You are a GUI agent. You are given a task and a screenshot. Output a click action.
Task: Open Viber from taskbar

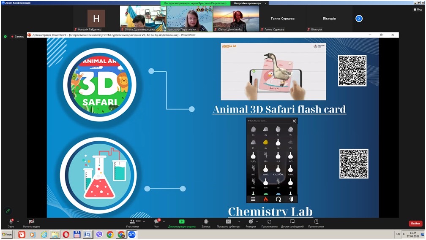99,234
